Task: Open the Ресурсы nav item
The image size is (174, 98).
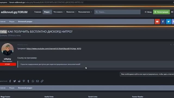Action: pos(70,12)
